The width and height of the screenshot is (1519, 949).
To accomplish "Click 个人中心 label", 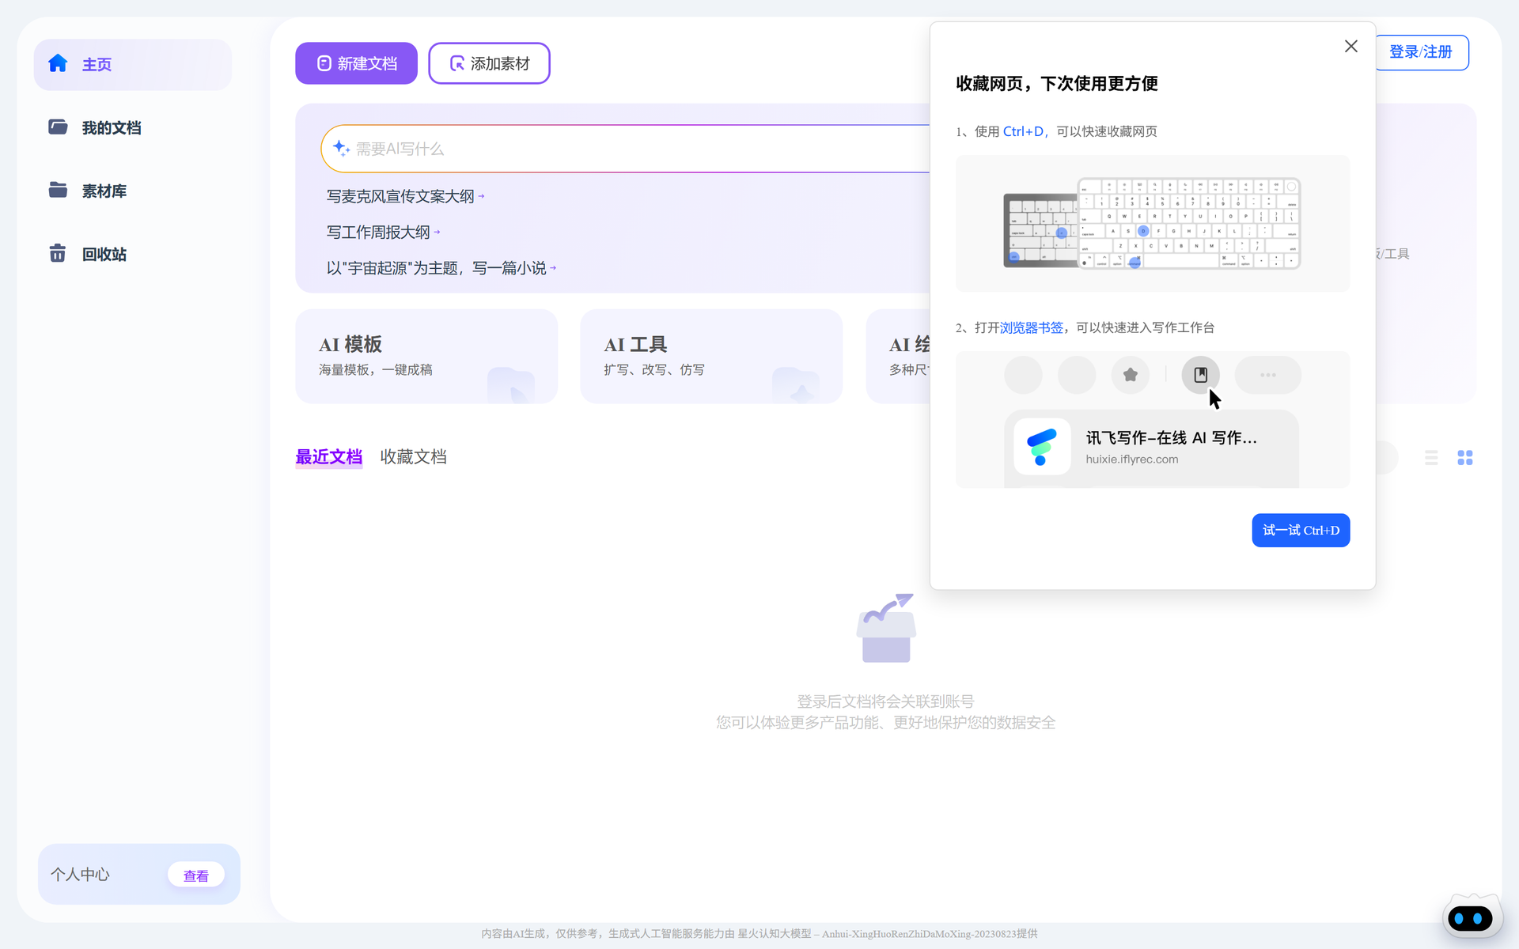I will point(81,875).
